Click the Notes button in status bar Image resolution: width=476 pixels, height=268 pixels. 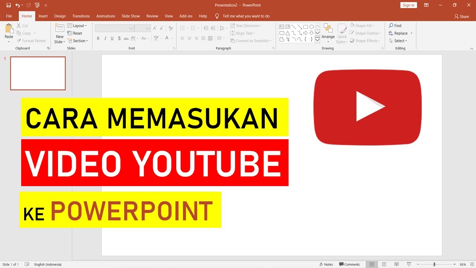click(x=326, y=264)
